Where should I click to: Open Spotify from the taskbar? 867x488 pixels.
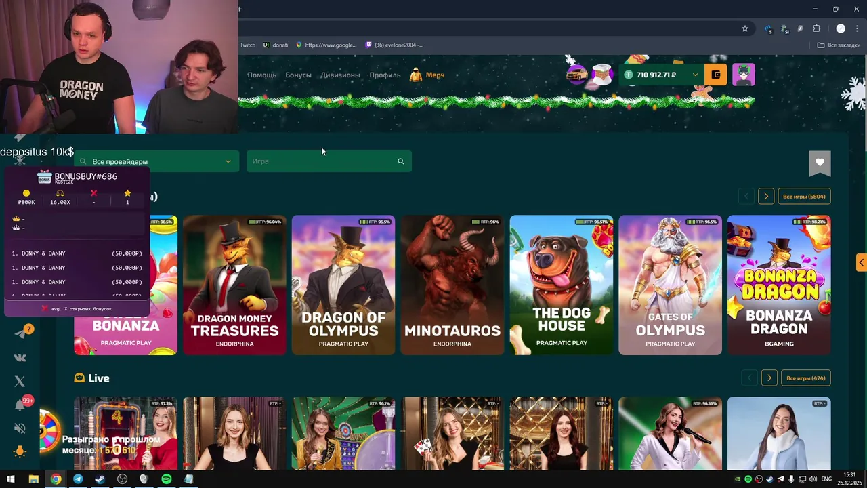[167, 479]
